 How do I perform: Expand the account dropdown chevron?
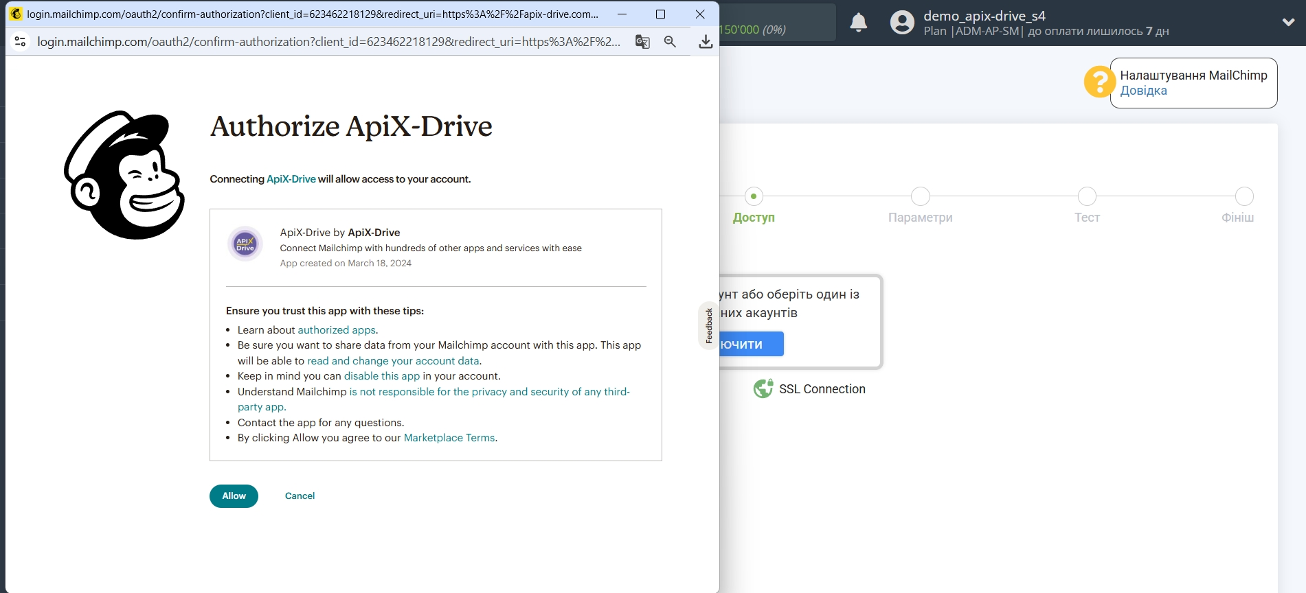(1288, 22)
